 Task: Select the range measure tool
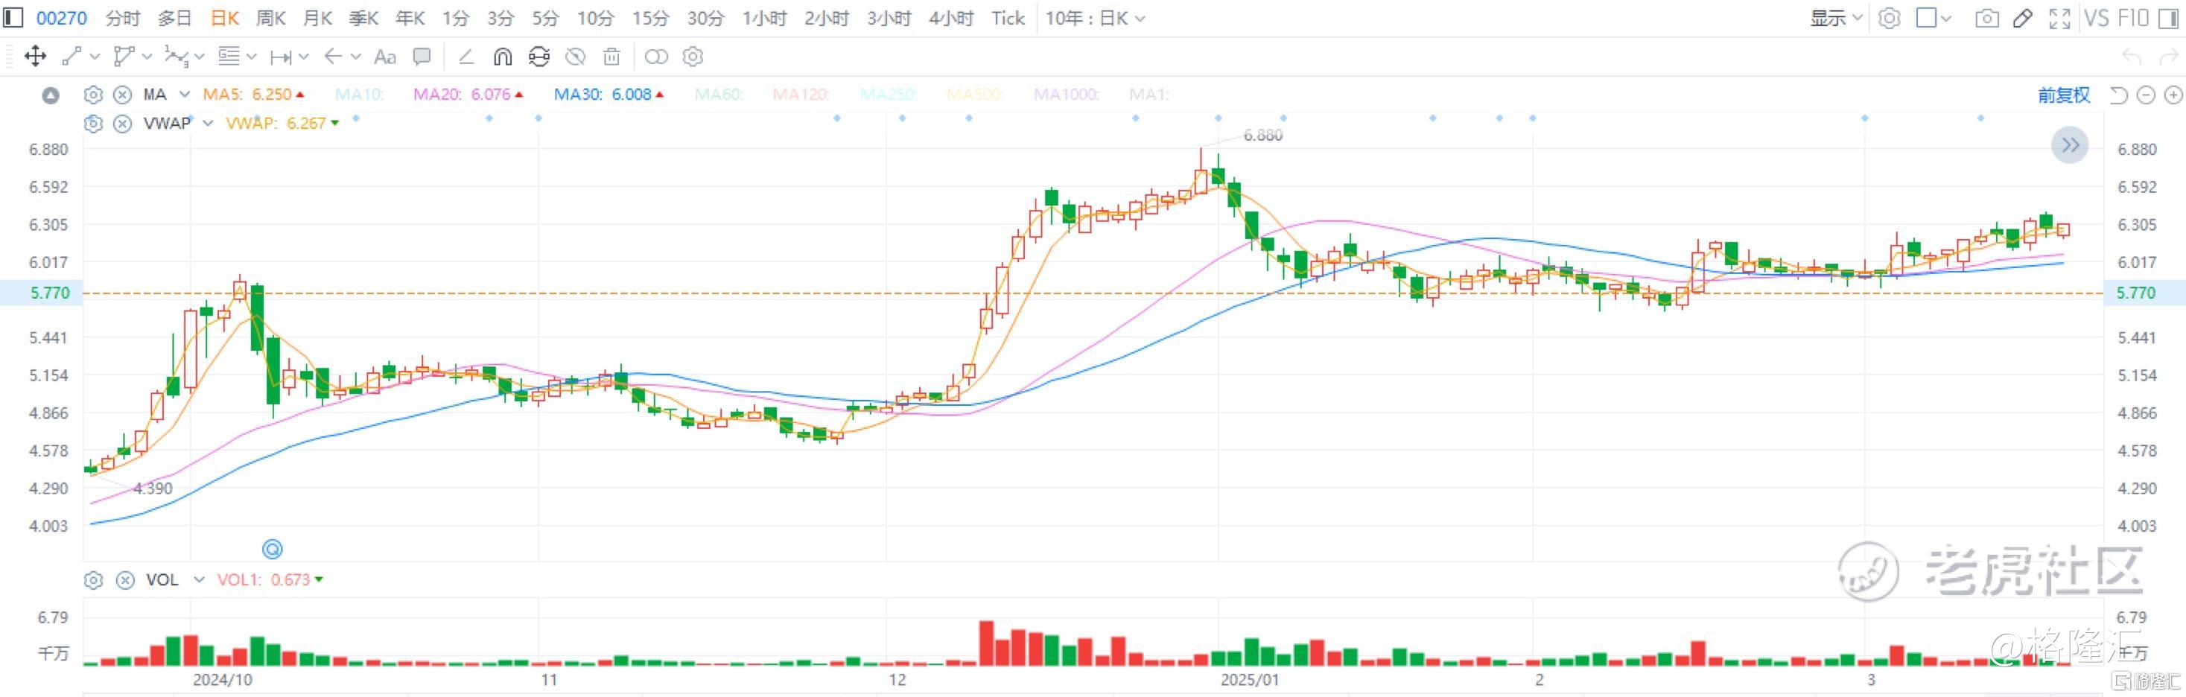(x=280, y=57)
